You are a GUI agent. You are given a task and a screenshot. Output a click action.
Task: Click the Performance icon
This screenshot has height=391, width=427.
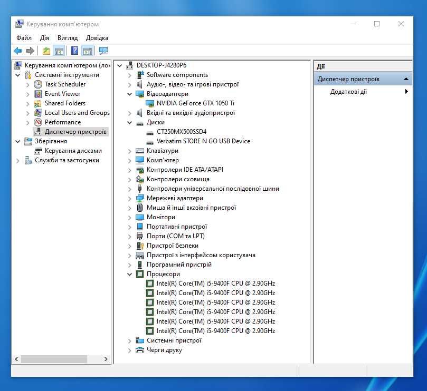pos(38,122)
